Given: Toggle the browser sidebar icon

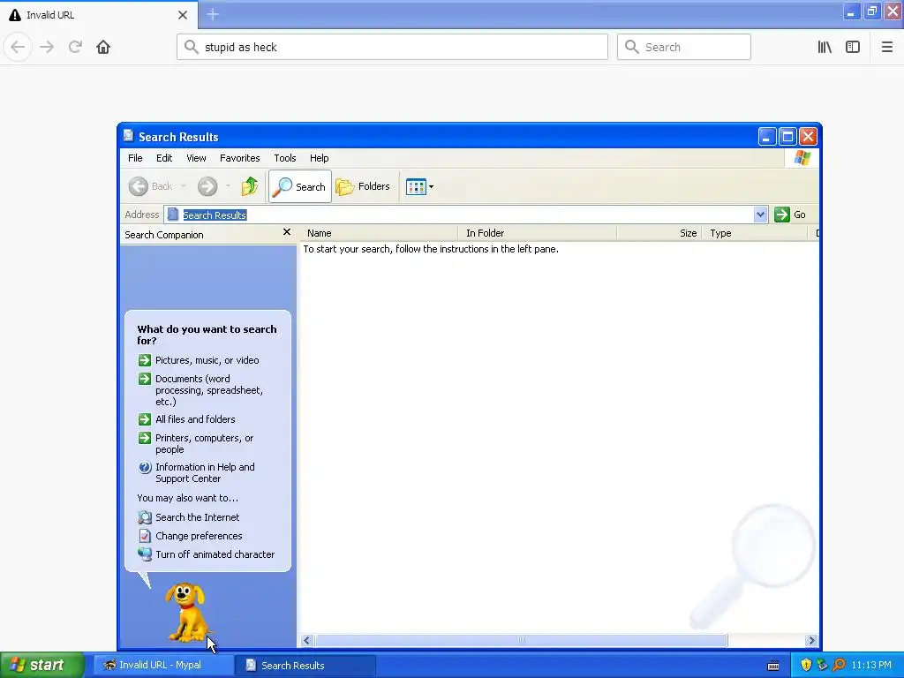Looking at the screenshot, I should tap(853, 47).
